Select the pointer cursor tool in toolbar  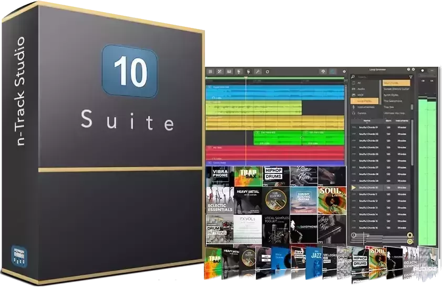[x=239, y=71]
